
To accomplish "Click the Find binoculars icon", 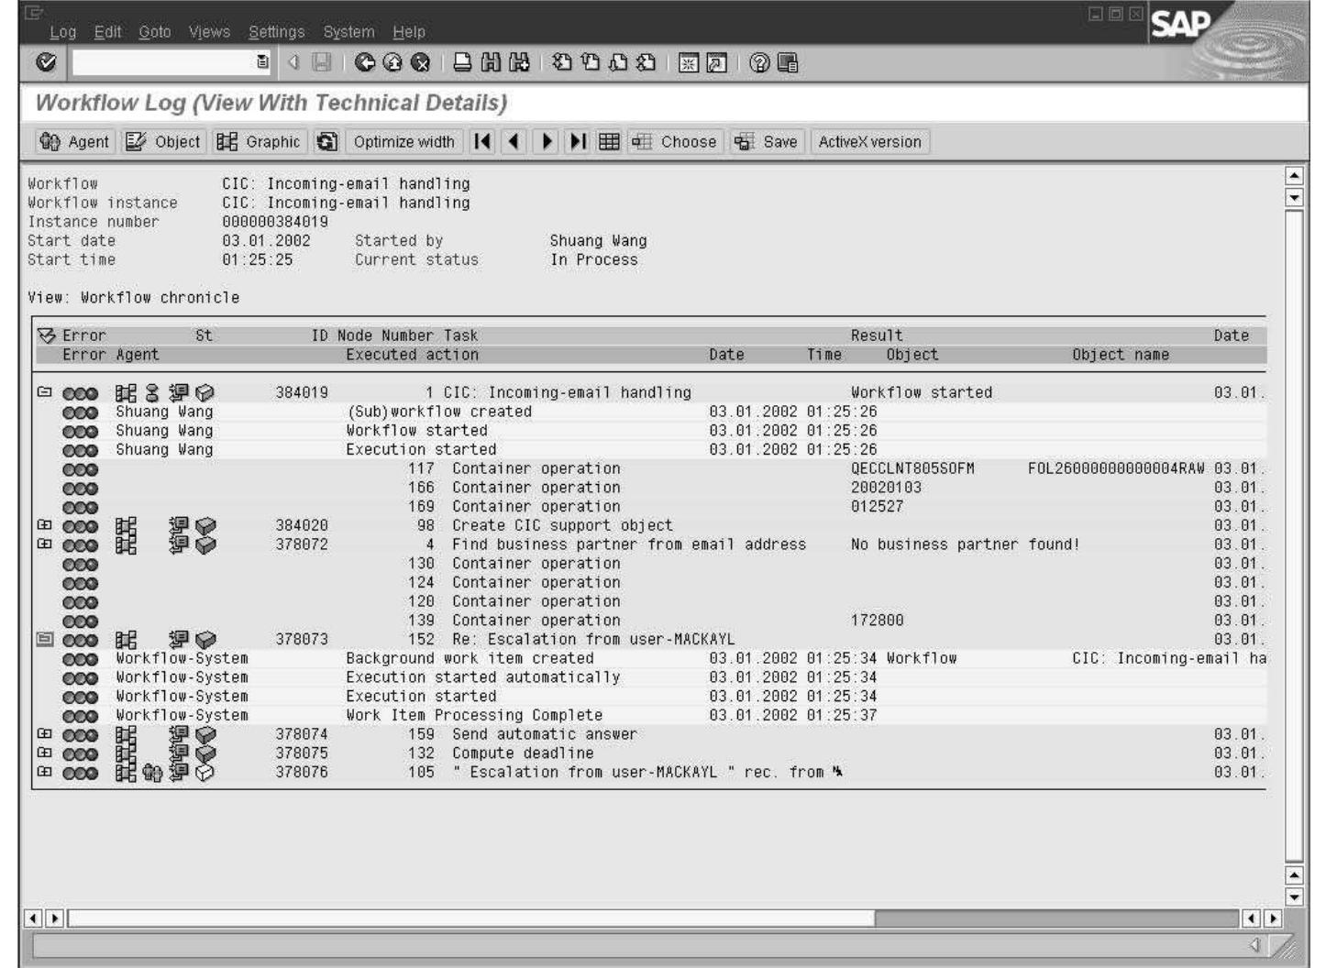I will [492, 63].
